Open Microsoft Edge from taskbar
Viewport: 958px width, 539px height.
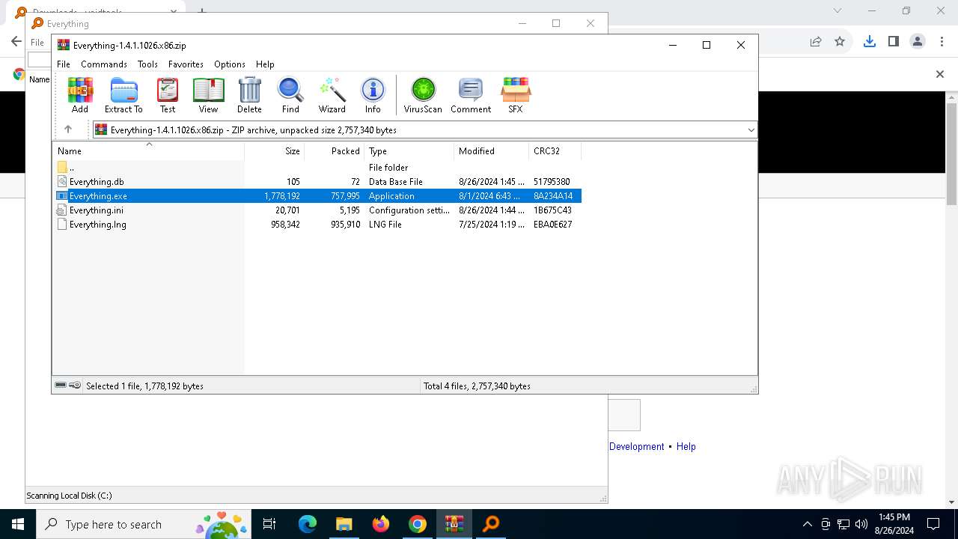click(x=308, y=524)
